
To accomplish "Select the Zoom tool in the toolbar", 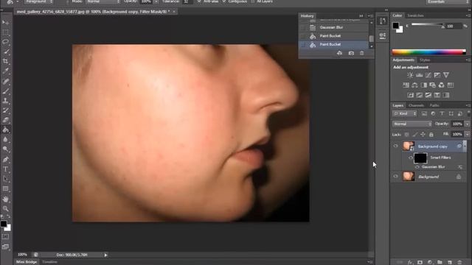I will (x=5, y=208).
